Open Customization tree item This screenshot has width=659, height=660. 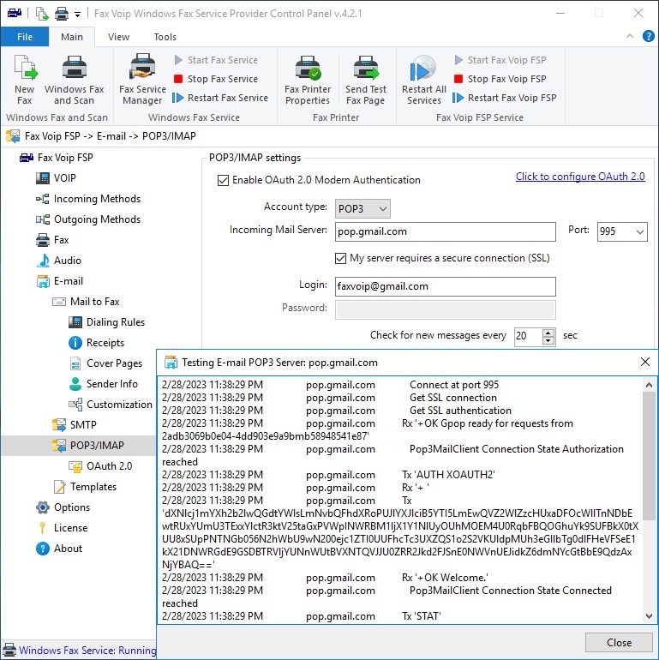111,405
